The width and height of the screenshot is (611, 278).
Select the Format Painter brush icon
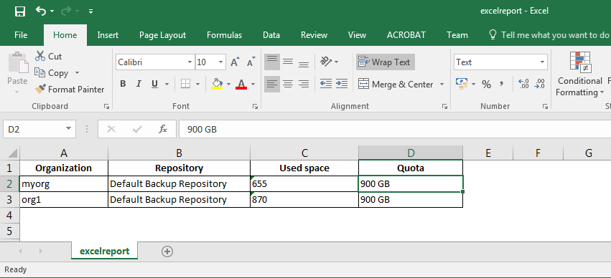tap(39, 90)
